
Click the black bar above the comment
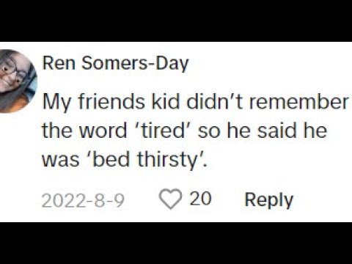pos(176,21)
